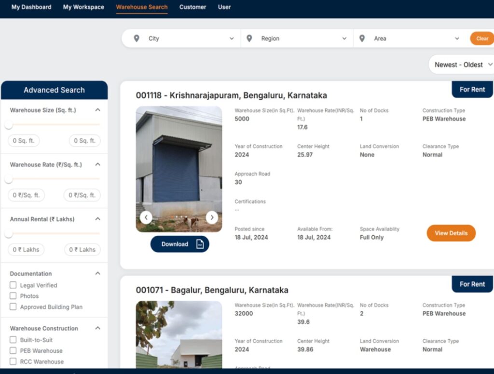
Task: Go to My Dashboard tab
Action: pyautogui.click(x=31, y=7)
